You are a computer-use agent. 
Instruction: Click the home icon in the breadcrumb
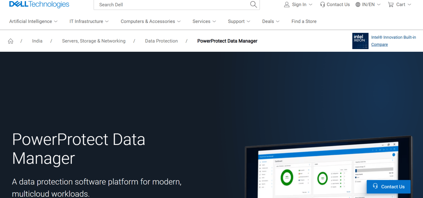pyautogui.click(x=10, y=41)
